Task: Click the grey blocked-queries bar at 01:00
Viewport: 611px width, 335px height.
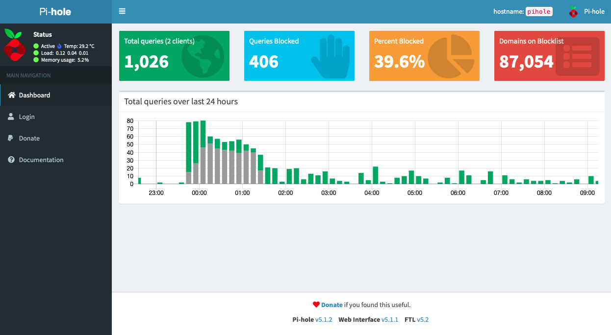Action: tap(246, 167)
